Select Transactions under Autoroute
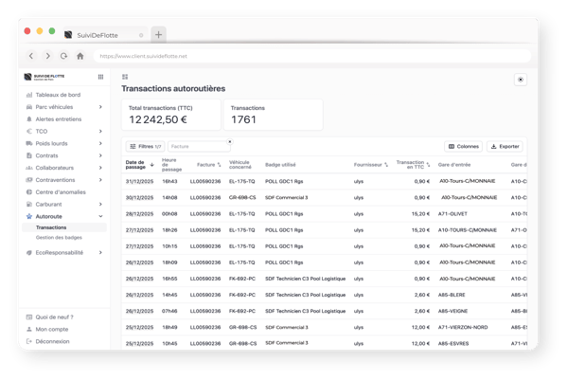The width and height of the screenshot is (568, 380). [x=51, y=227]
